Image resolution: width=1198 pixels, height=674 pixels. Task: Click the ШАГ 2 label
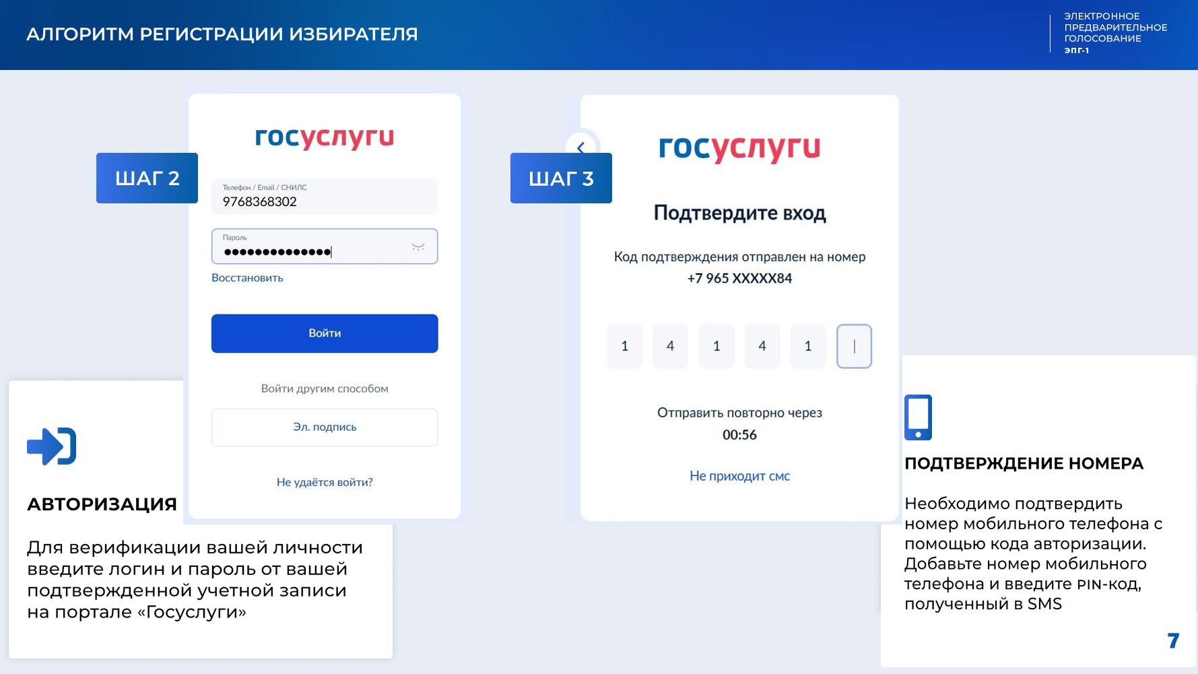tap(147, 178)
